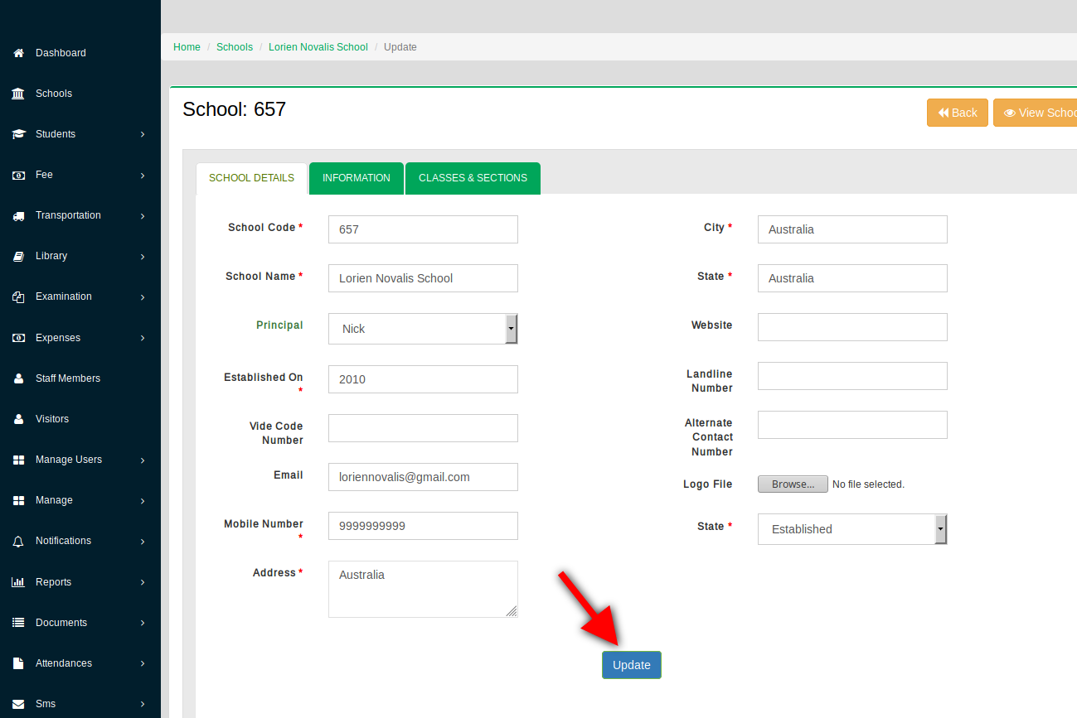The height and width of the screenshot is (718, 1077).
Task: Click the State text field containing Australia
Action: point(852,278)
